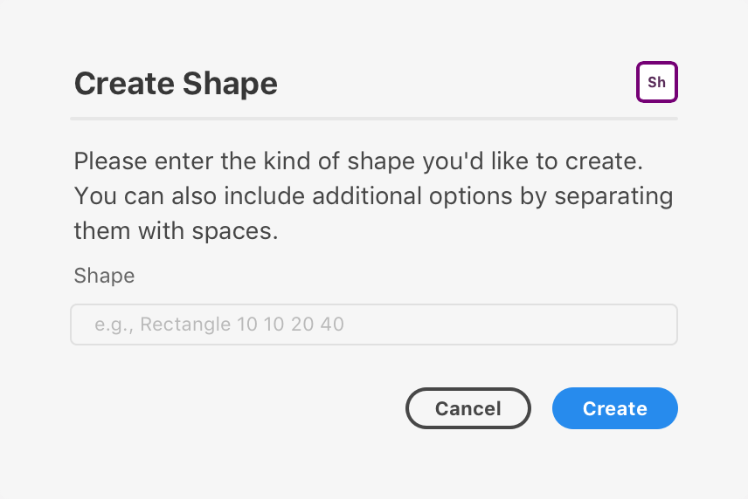The image size is (748, 499).
Task: Click the word "Create" in the dialog title
Action: point(124,84)
